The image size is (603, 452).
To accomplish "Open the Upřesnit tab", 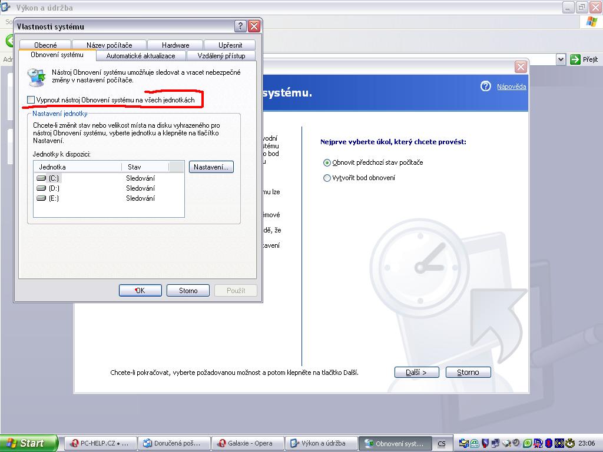I will pyautogui.click(x=230, y=45).
